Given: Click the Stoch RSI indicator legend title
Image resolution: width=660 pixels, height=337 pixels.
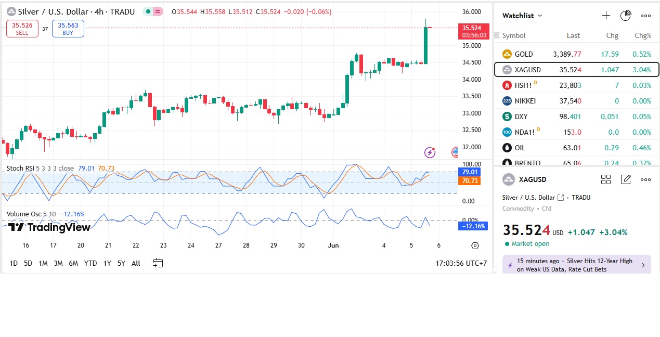Looking at the screenshot, I should tap(21, 168).
